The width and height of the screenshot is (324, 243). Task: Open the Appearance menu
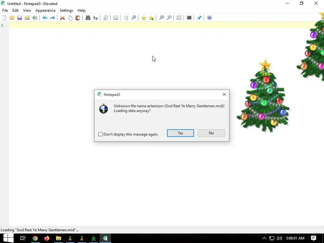[45, 10]
